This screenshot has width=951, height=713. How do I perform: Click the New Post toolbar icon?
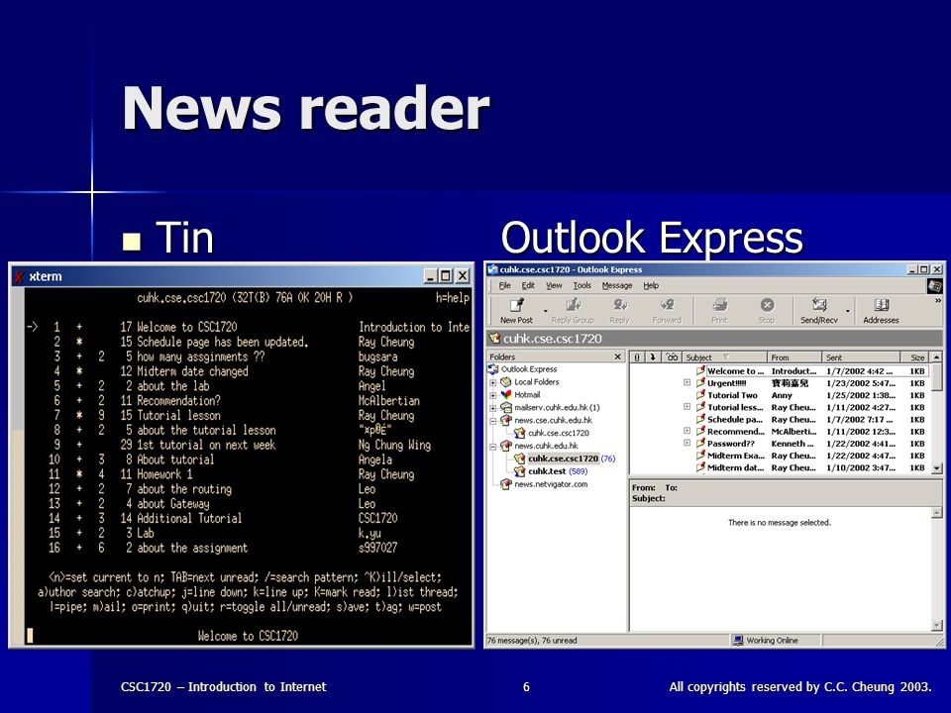pyautogui.click(x=517, y=305)
